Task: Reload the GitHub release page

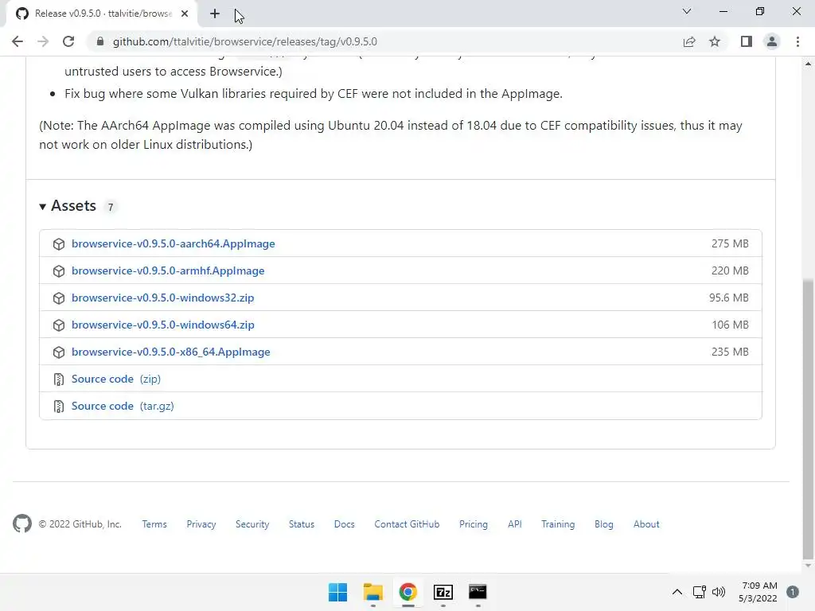Action: click(68, 41)
